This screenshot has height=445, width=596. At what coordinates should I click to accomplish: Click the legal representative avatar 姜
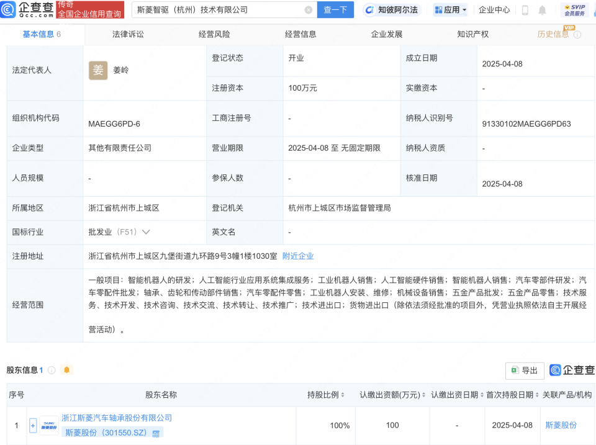(x=98, y=70)
